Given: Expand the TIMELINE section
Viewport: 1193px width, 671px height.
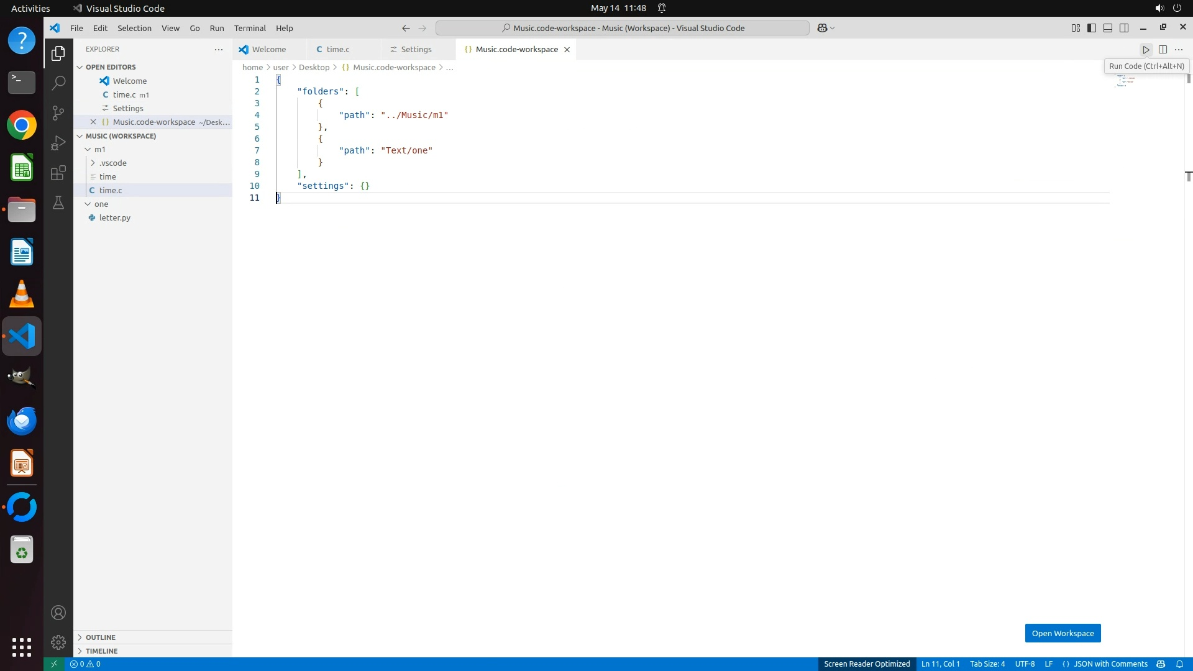Looking at the screenshot, I should click(x=101, y=651).
